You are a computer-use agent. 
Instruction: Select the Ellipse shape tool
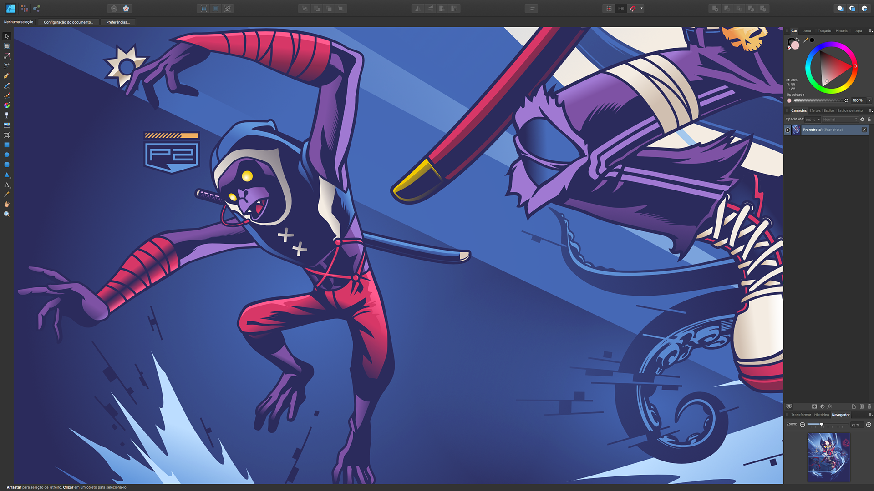tap(6, 155)
